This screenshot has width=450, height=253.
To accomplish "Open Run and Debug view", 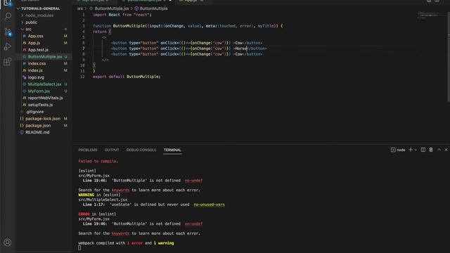I will pos(8,46).
